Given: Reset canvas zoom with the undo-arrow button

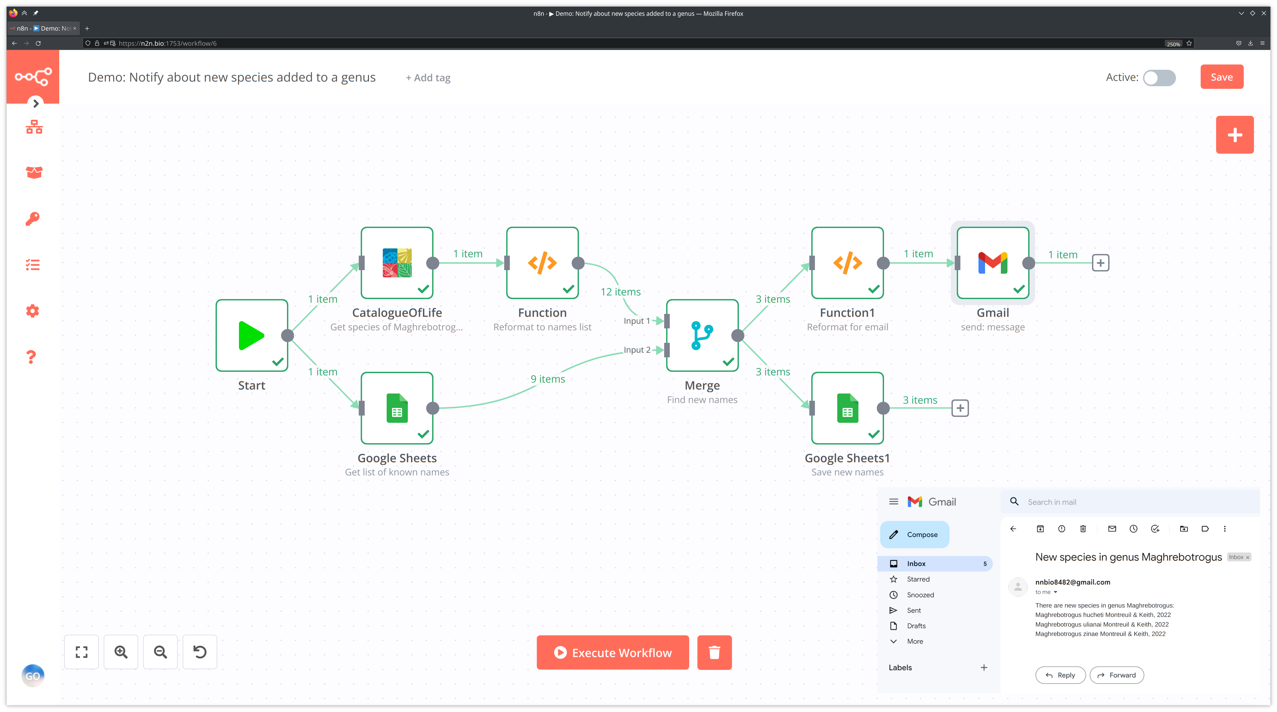Looking at the screenshot, I should 200,651.
